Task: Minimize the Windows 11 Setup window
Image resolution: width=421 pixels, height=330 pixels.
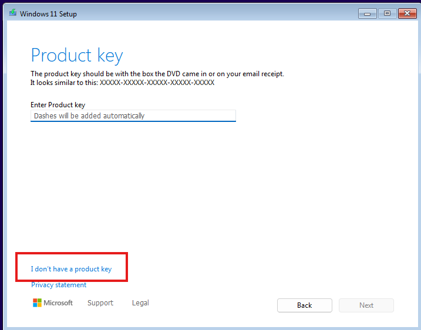Action: click(x=368, y=13)
